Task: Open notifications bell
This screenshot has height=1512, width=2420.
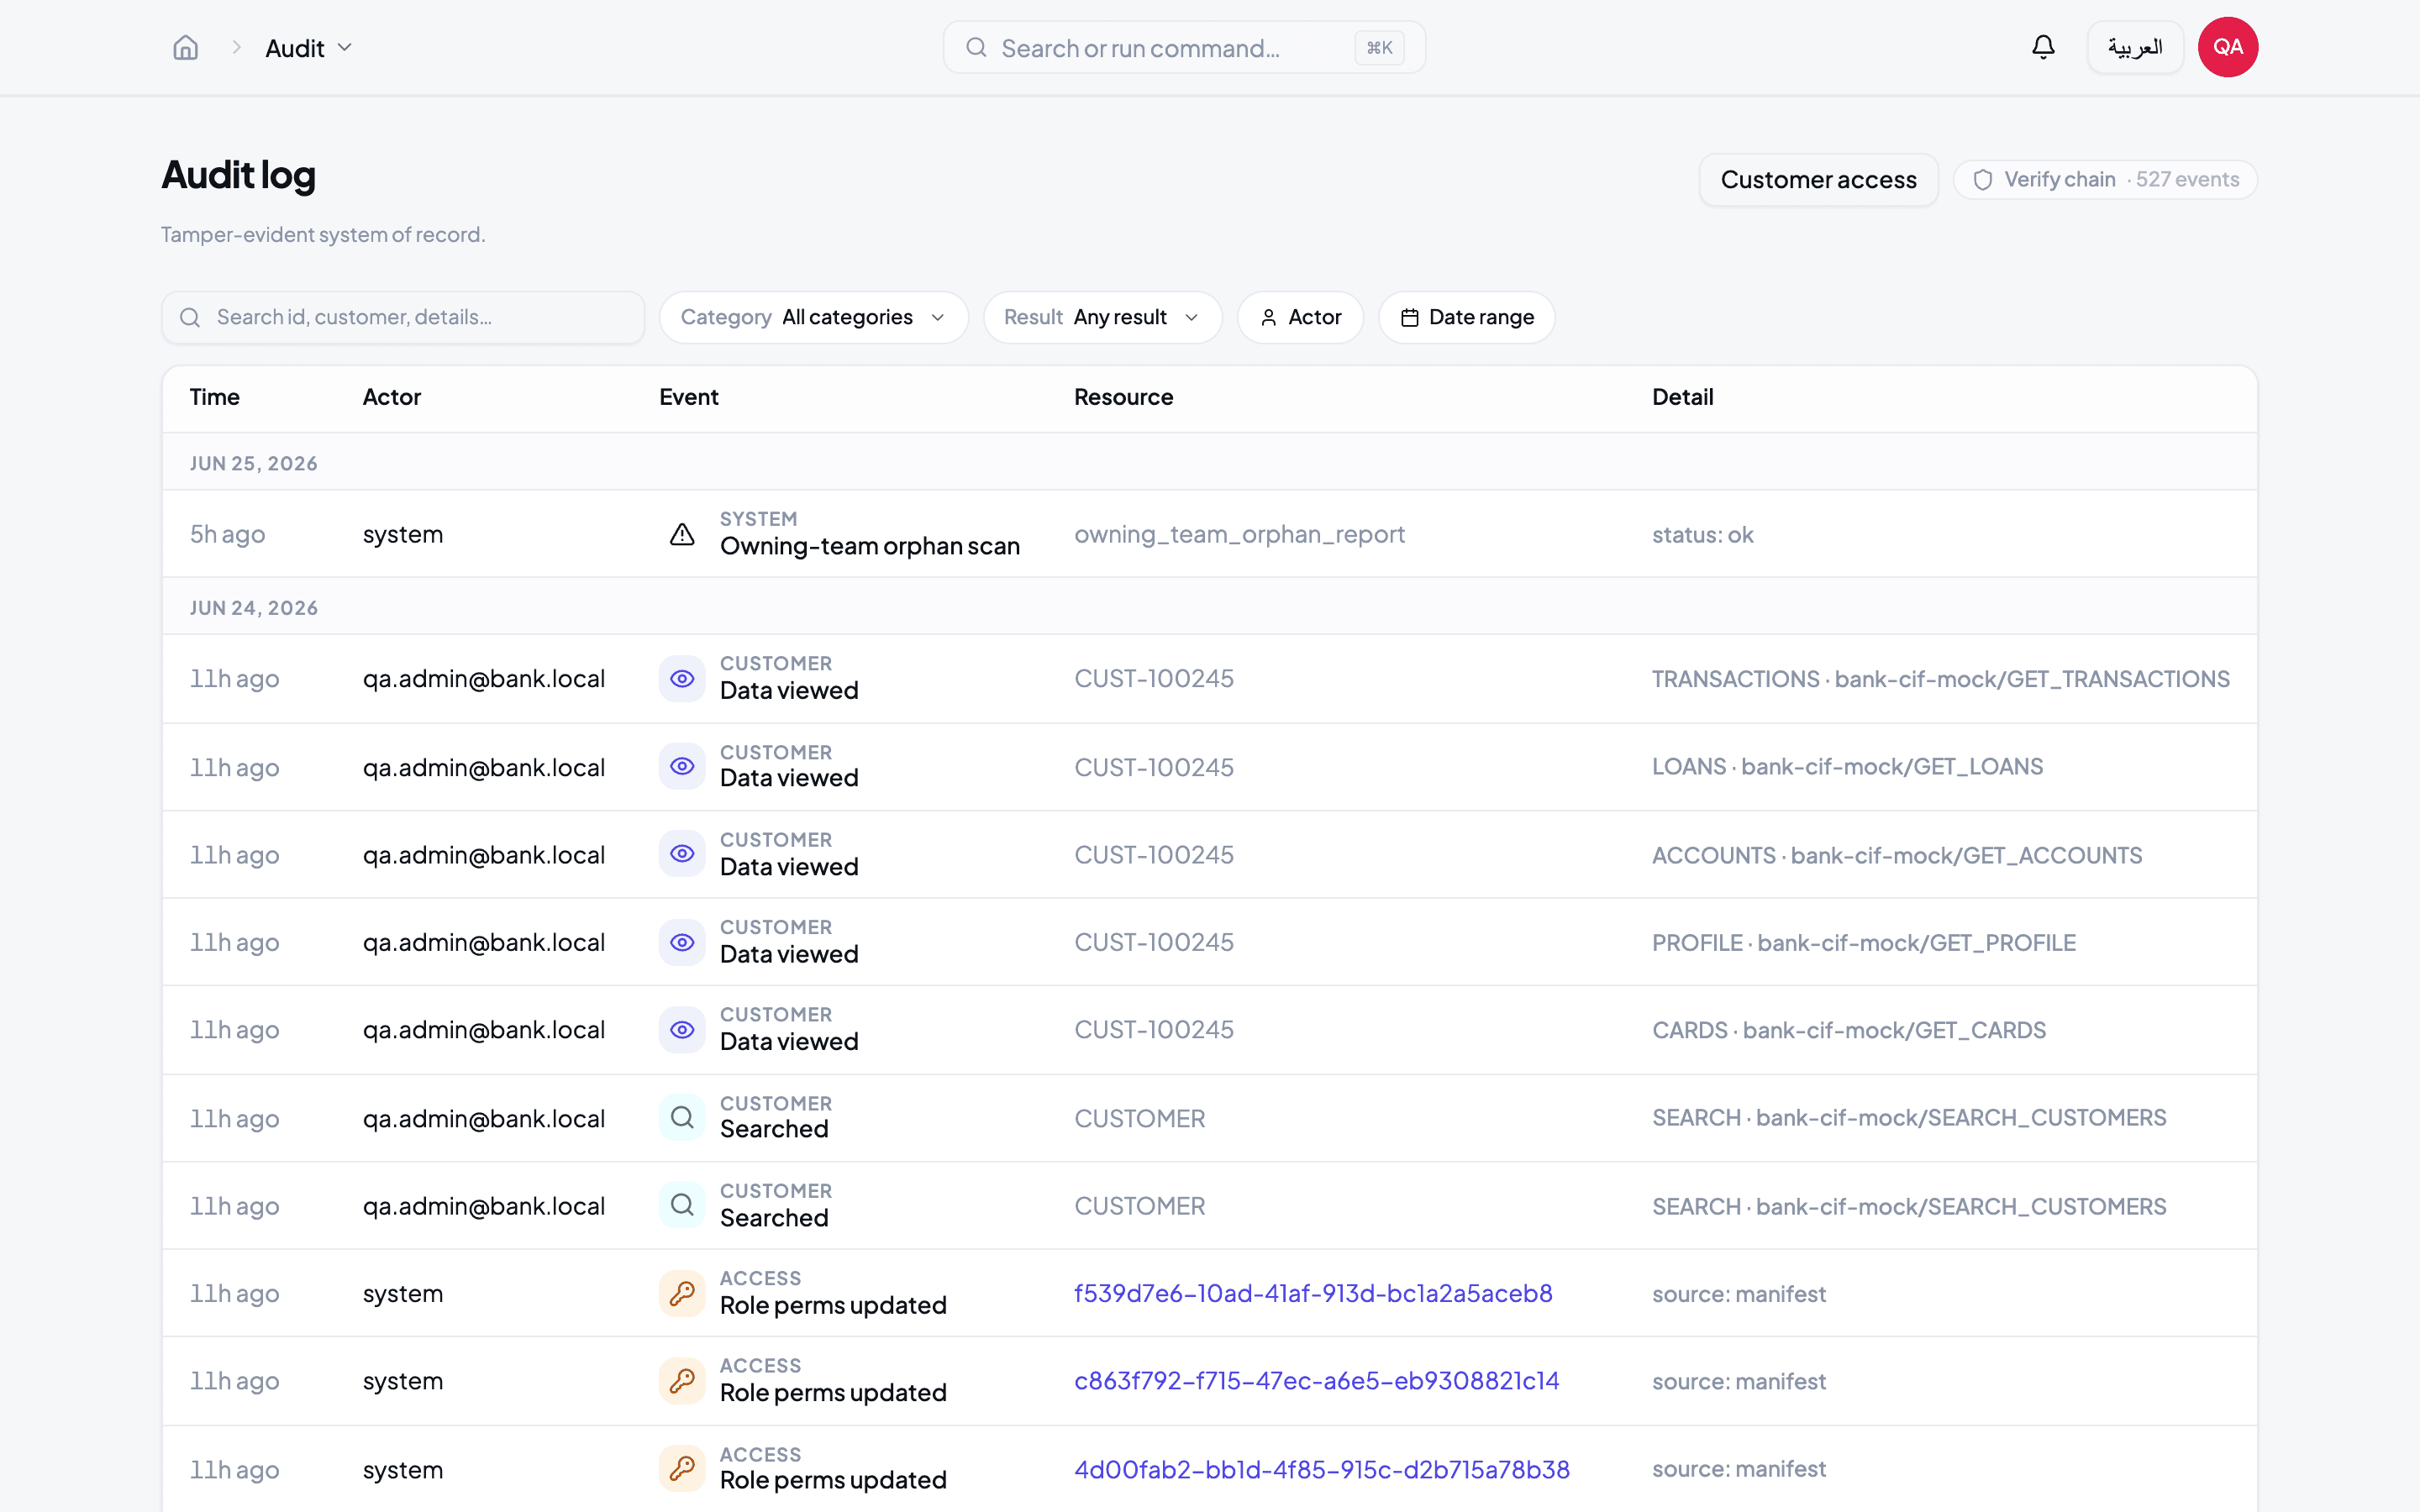Action: pyautogui.click(x=2043, y=47)
